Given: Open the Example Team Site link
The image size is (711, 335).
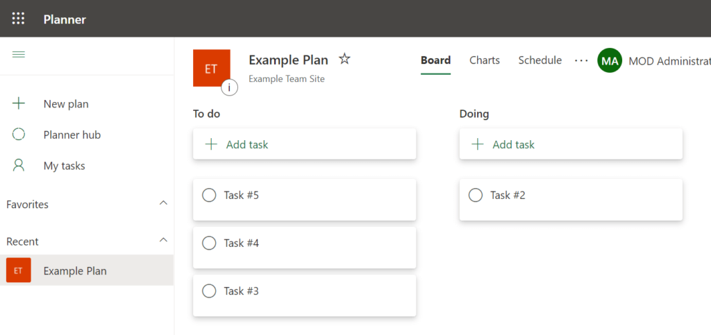Looking at the screenshot, I should point(287,79).
